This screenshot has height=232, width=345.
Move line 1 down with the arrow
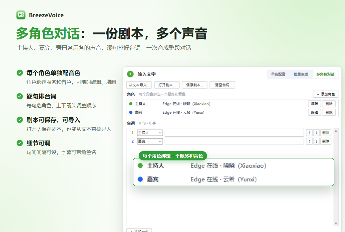click(x=316, y=133)
